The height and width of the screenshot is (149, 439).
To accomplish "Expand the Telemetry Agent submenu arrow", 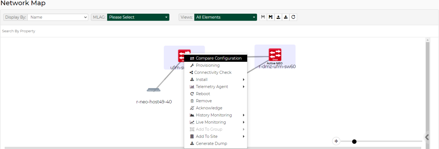I will [x=244, y=87].
